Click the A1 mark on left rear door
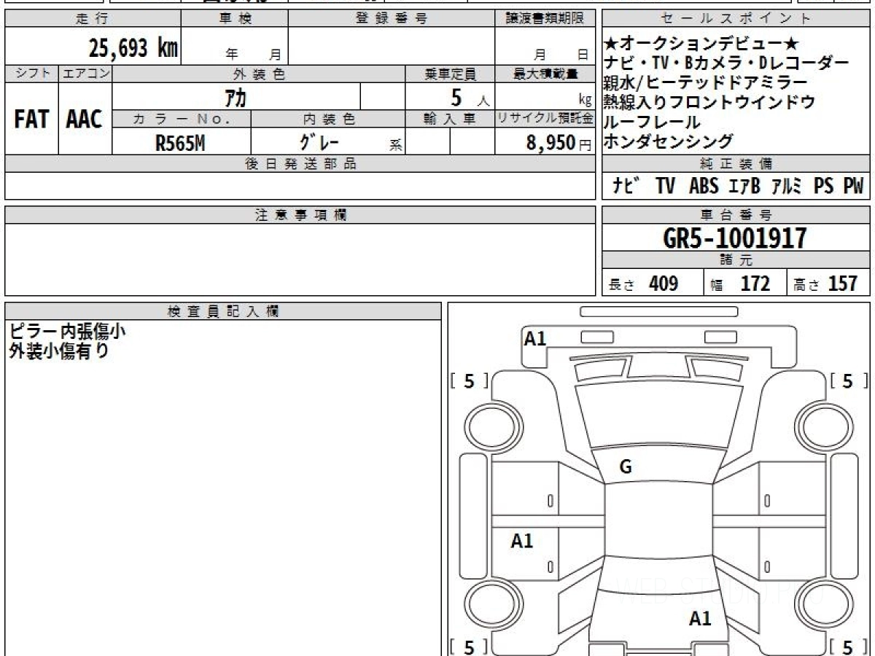This screenshot has height=656, width=875. click(522, 541)
